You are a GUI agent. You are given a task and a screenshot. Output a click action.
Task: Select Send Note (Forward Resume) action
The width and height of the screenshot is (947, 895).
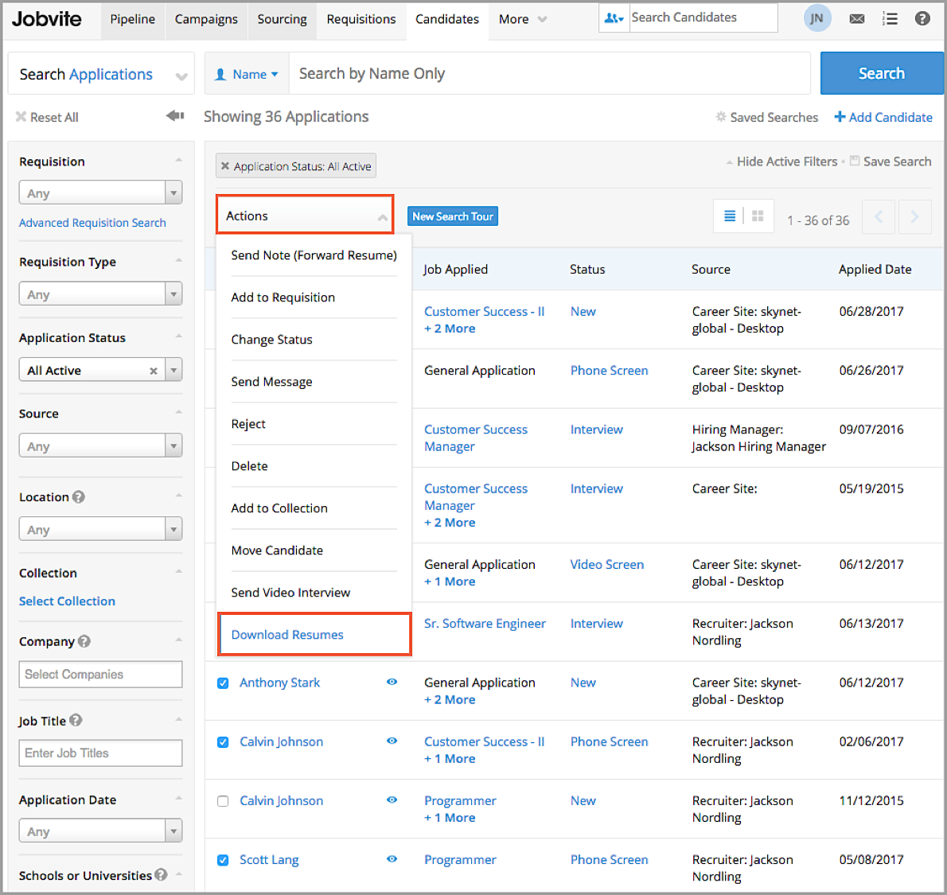314,255
